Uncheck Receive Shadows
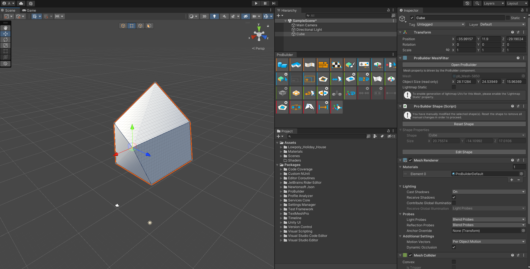The height and width of the screenshot is (269, 530). (454, 197)
